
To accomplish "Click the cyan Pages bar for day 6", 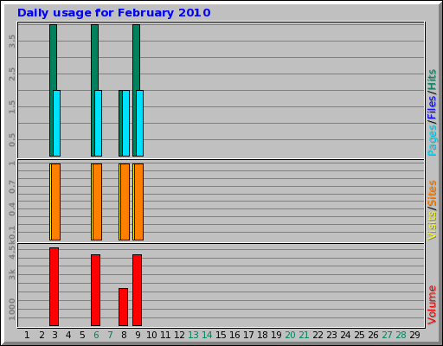I will [99, 123].
